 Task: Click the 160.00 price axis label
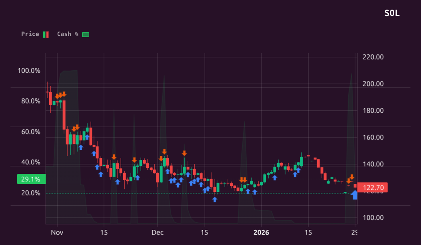pyautogui.click(x=373, y=137)
